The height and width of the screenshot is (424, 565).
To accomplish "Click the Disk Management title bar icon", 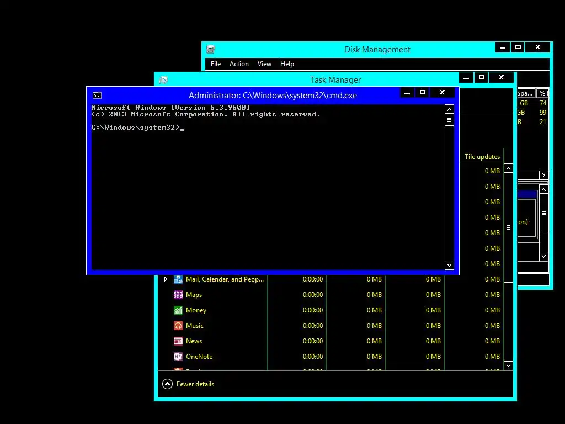I will point(211,49).
